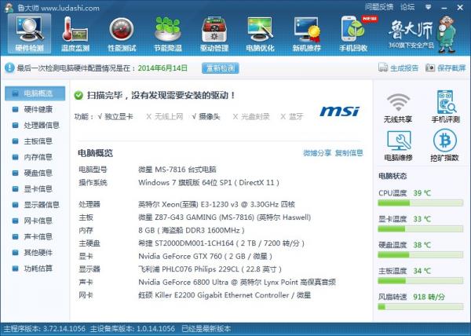The image size is (471, 336).
Task: Click the 已经是最新版本 status bar text
Action: pos(206,329)
